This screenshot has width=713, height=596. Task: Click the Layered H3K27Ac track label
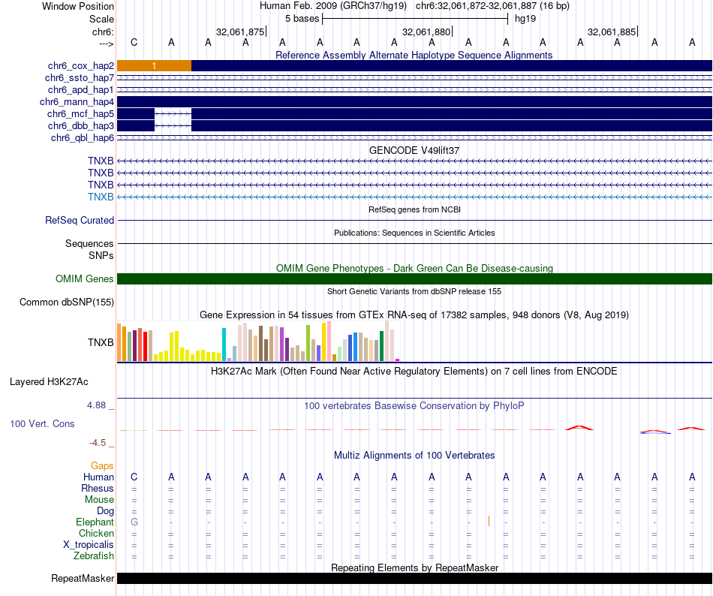tap(49, 382)
